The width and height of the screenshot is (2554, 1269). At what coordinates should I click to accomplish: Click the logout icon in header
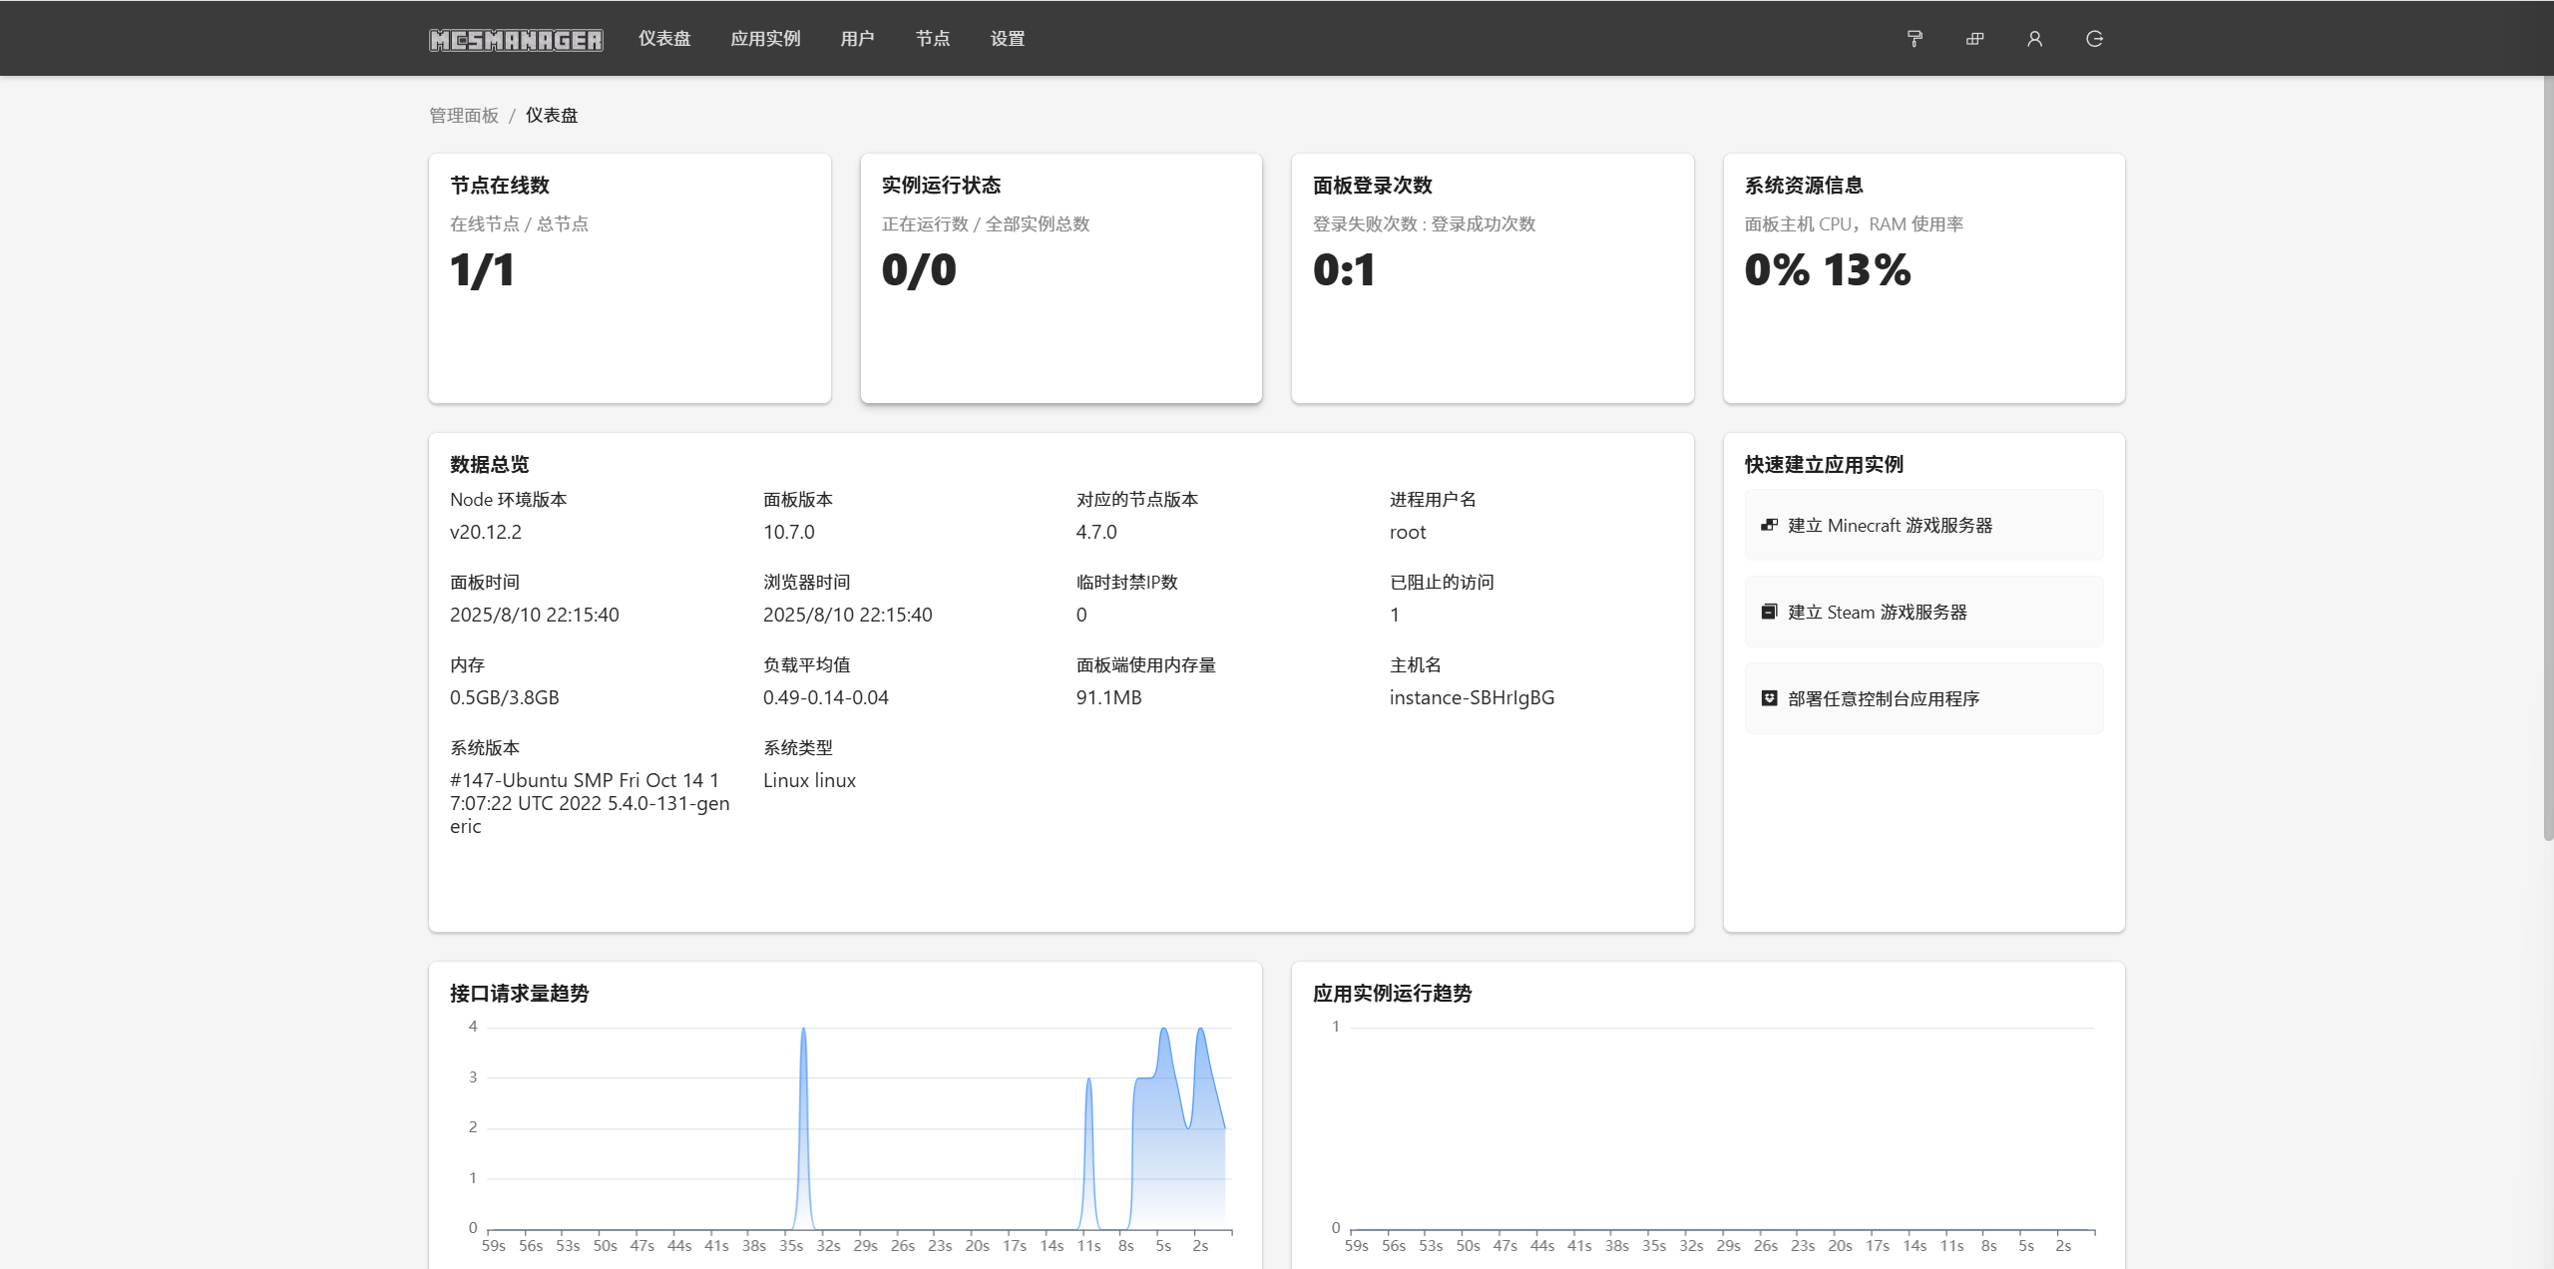[2094, 39]
